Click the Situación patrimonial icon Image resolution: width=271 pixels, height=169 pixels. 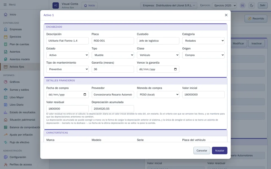click(x=6, y=120)
